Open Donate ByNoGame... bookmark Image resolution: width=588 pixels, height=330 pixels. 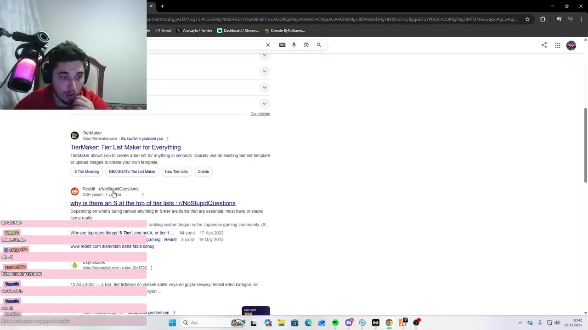(x=285, y=31)
